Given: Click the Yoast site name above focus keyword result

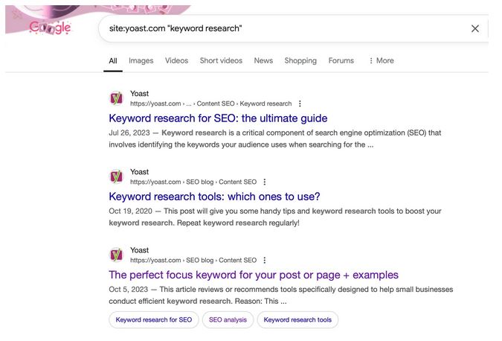Looking at the screenshot, I should coord(139,250).
